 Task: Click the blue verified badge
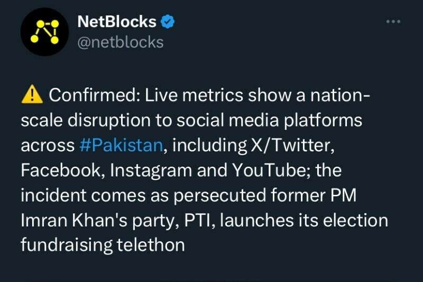pos(168,22)
